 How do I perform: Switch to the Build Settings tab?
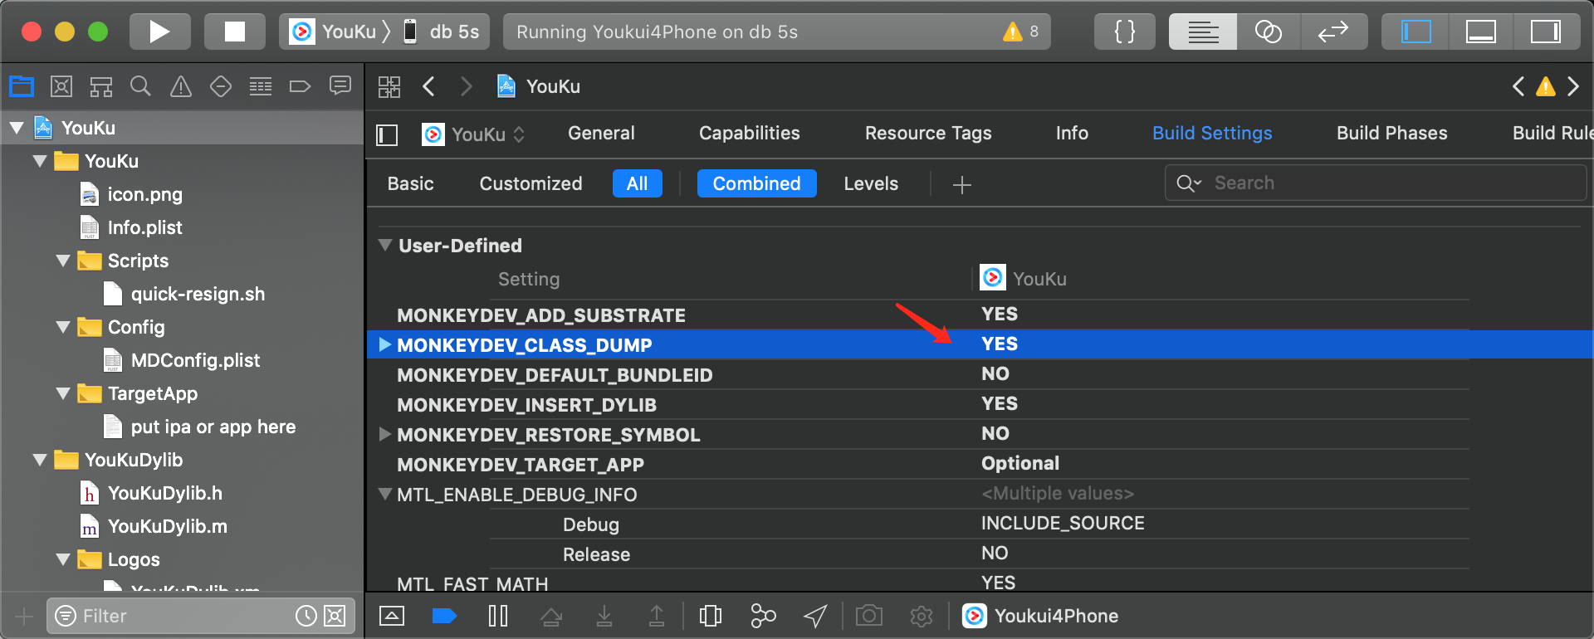[1212, 133]
